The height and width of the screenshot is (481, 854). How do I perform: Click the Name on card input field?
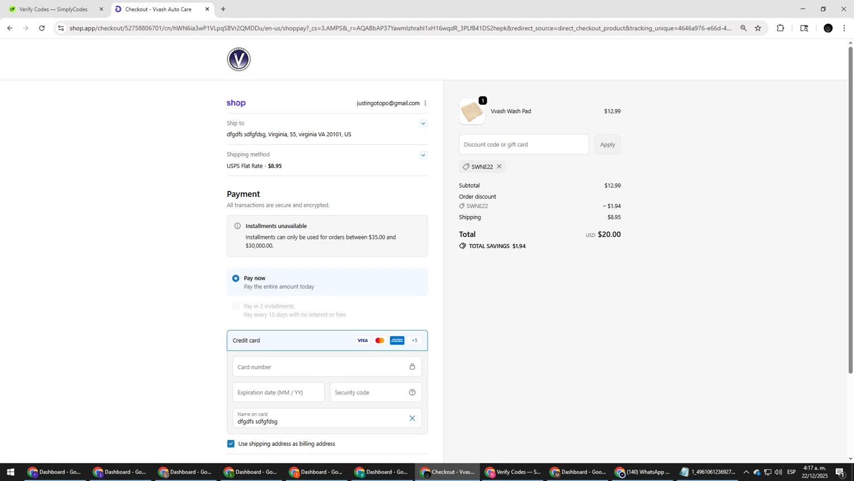pyautogui.click(x=327, y=418)
